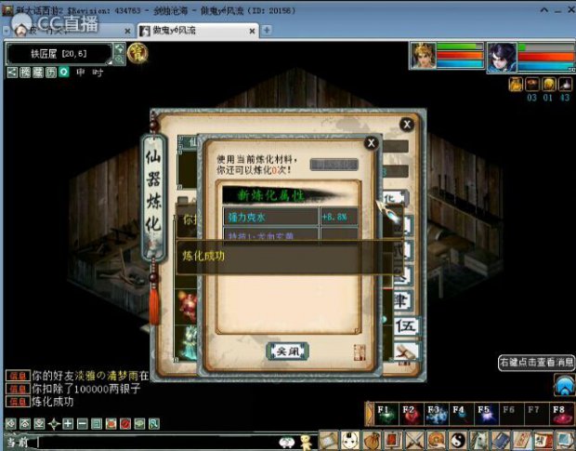576x451 pixels.
Task: Trigger the F5 hotkey slot
Action: 483,414
